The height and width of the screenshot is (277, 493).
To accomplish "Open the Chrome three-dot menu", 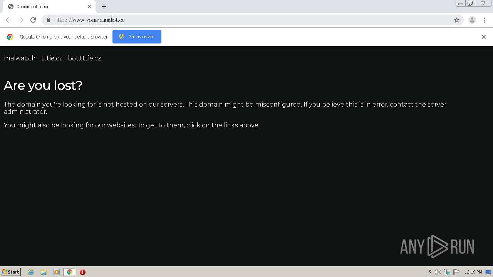I will [485, 20].
